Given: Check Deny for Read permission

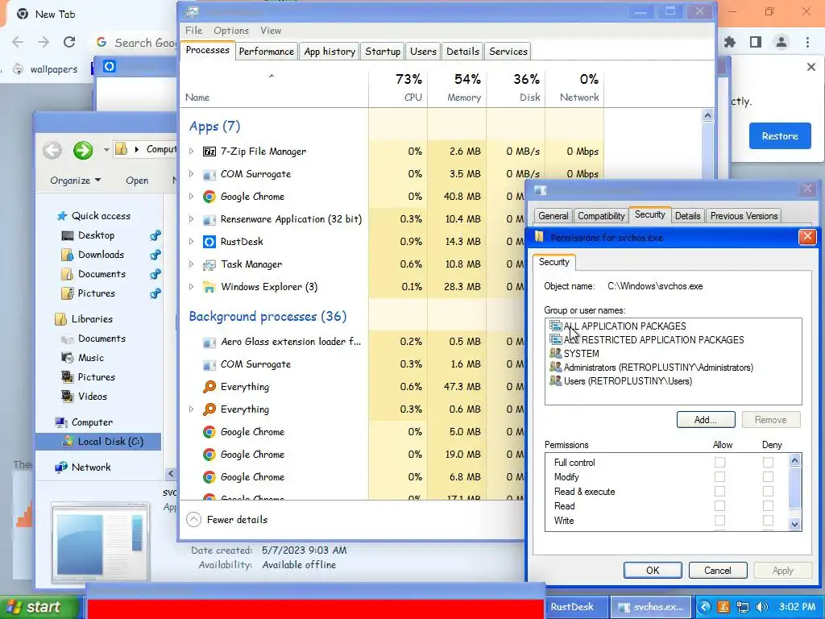Looking at the screenshot, I should click(768, 506).
